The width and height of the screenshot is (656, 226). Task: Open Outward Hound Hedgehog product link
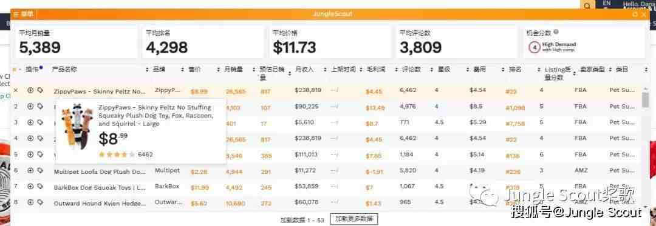100,204
